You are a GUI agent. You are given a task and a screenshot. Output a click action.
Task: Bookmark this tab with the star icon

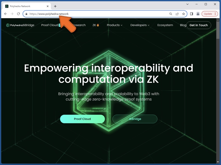click(183, 14)
